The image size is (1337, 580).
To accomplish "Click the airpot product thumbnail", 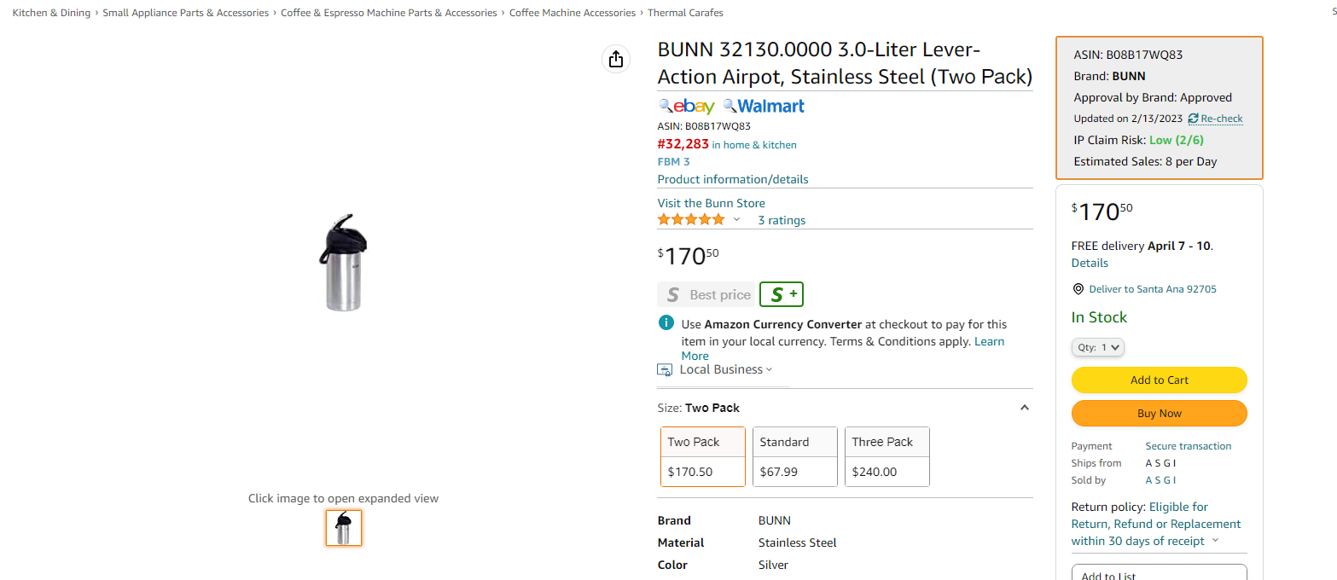I will 344,528.
